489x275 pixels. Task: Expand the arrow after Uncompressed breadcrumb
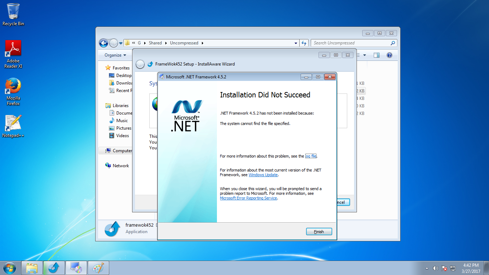click(202, 43)
